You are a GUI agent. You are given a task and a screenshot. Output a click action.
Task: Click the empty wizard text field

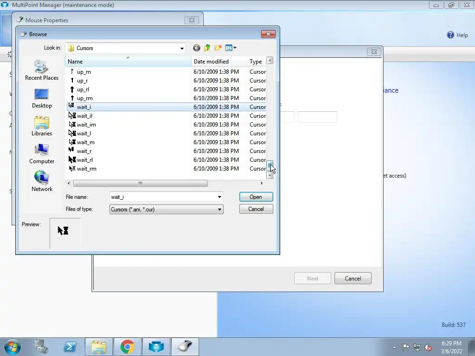click(x=317, y=117)
